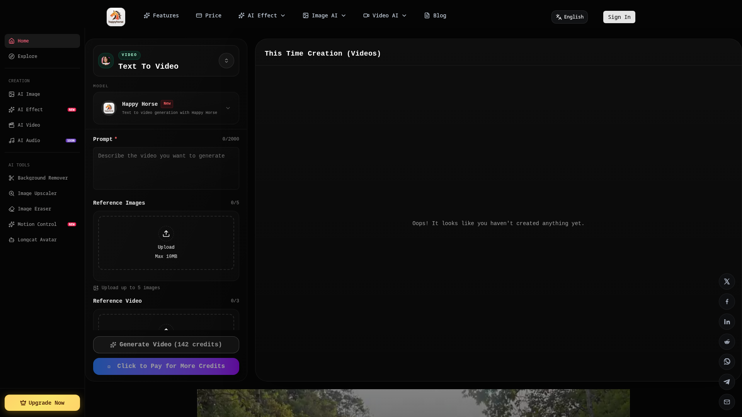This screenshot has width=742, height=417.
Task: Open the AI Effect dropdown menu
Action: tap(262, 15)
